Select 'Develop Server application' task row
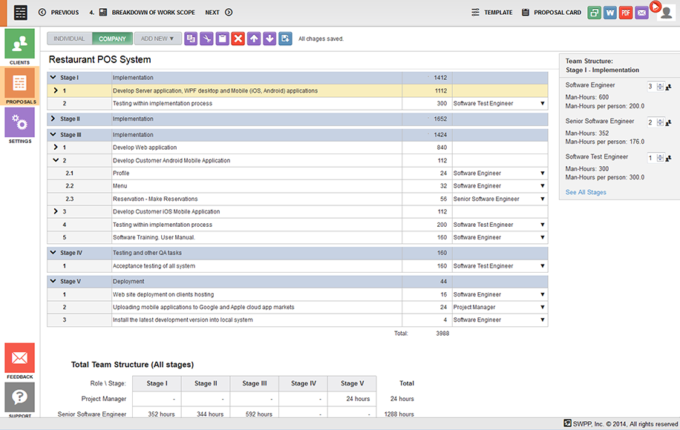The image size is (680, 430). pyautogui.click(x=297, y=90)
